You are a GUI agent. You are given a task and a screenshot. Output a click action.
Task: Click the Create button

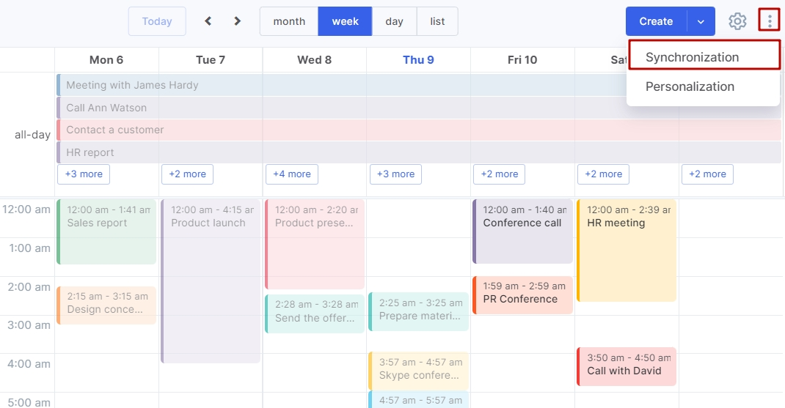point(656,21)
